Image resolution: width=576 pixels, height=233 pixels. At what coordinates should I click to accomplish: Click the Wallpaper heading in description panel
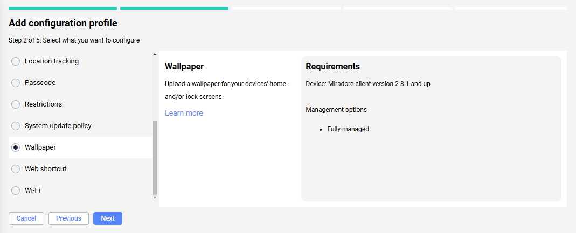(184, 66)
